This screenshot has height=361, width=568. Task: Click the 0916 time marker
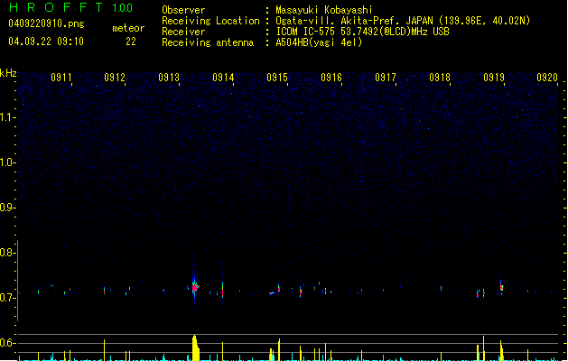[331, 78]
